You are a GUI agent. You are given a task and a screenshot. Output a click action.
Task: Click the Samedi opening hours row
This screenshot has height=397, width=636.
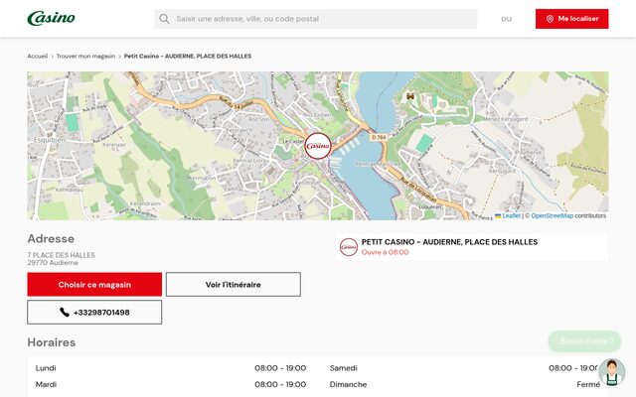(x=465, y=368)
